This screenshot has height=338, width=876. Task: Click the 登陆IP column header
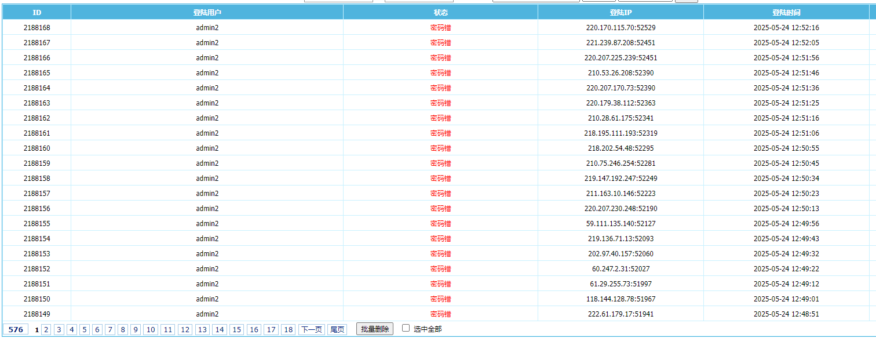(620, 12)
